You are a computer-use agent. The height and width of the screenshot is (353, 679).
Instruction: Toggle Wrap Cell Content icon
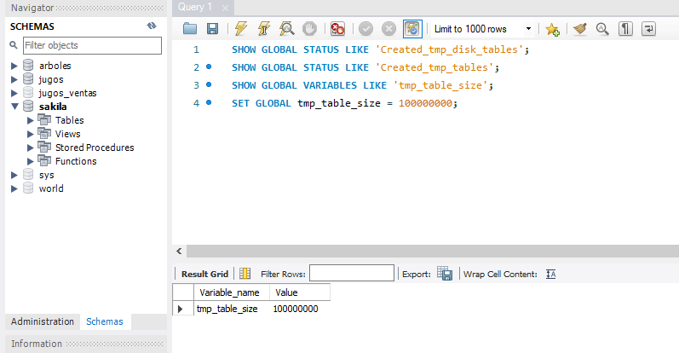click(551, 274)
